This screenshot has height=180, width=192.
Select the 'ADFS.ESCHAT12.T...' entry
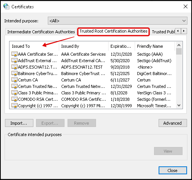coord(38,67)
